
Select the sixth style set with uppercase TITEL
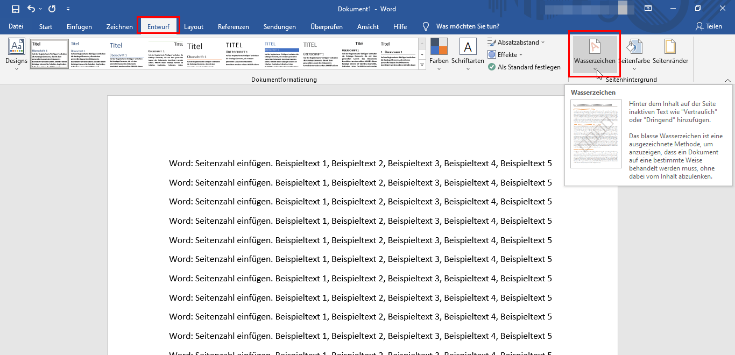click(x=243, y=53)
